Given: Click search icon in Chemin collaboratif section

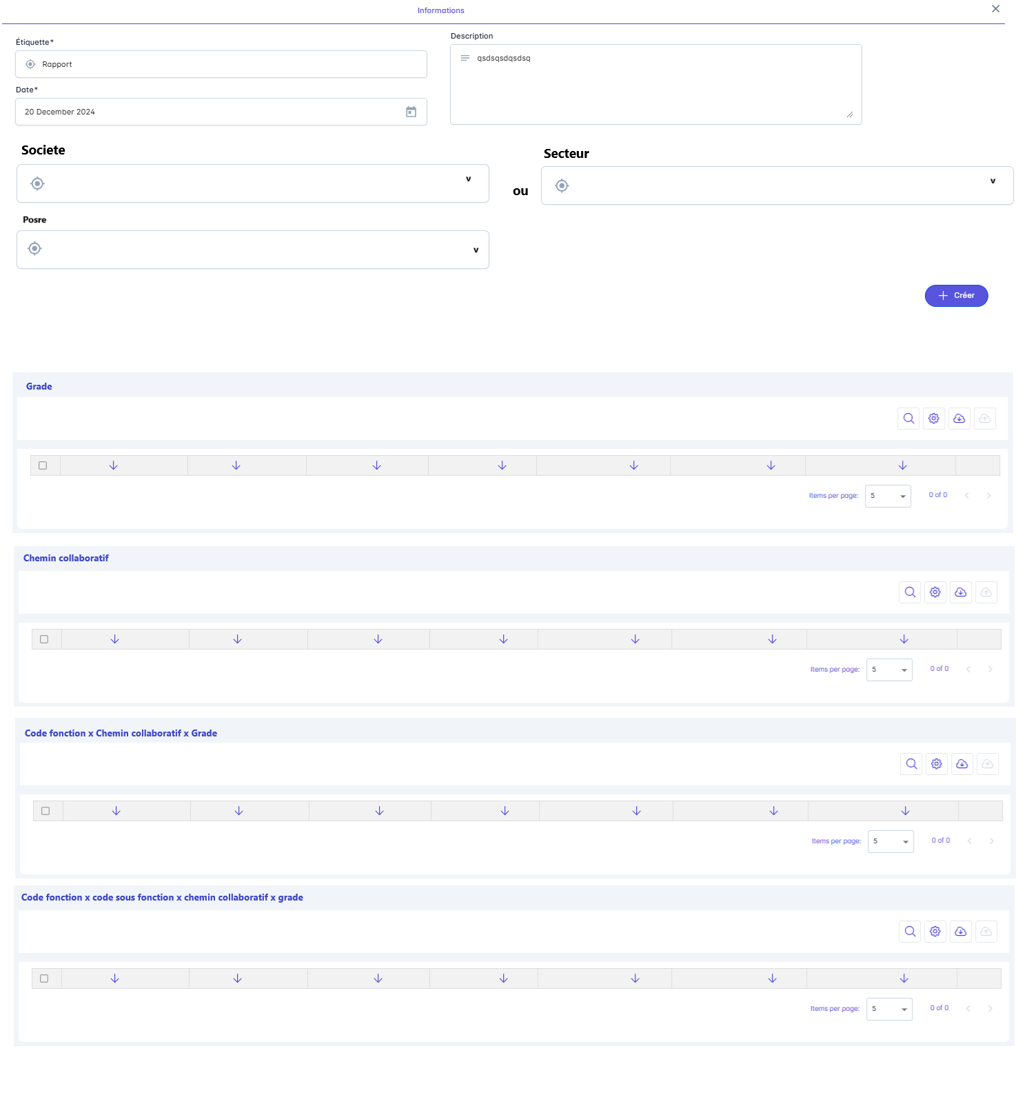Looking at the screenshot, I should pyautogui.click(x=910, y=592).
